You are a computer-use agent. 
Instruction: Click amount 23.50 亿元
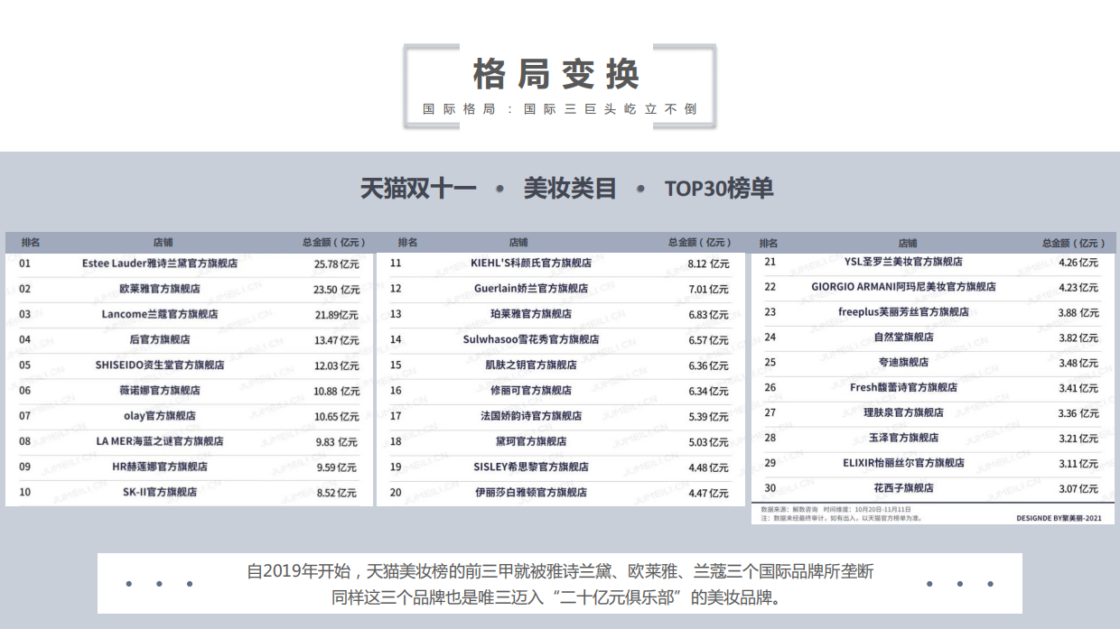pos(337,290)
